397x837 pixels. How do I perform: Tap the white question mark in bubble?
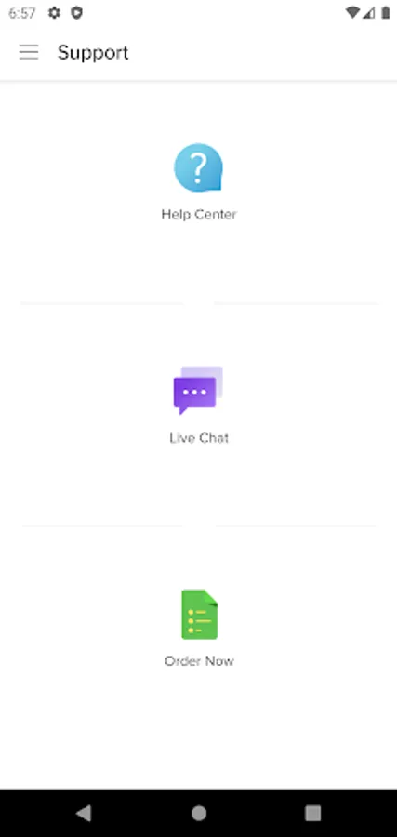coord(198,166)
